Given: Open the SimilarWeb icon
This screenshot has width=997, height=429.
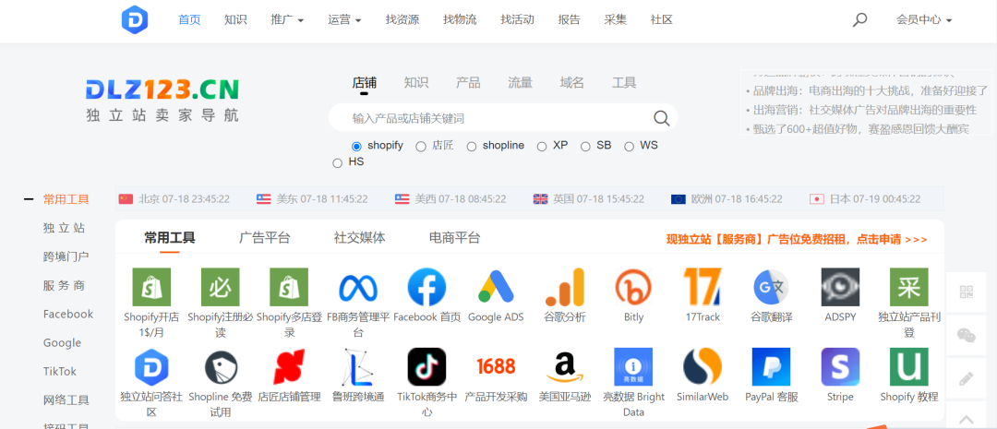Looking at the screenshot, I should coord(703,366).
